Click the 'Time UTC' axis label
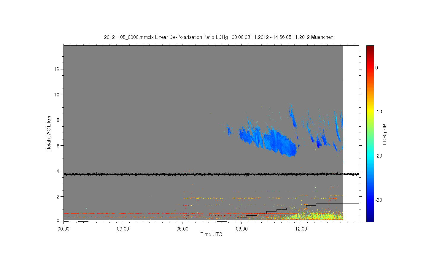Image resolution: width=445 pixels, height=267 pixels. [211, 234]
